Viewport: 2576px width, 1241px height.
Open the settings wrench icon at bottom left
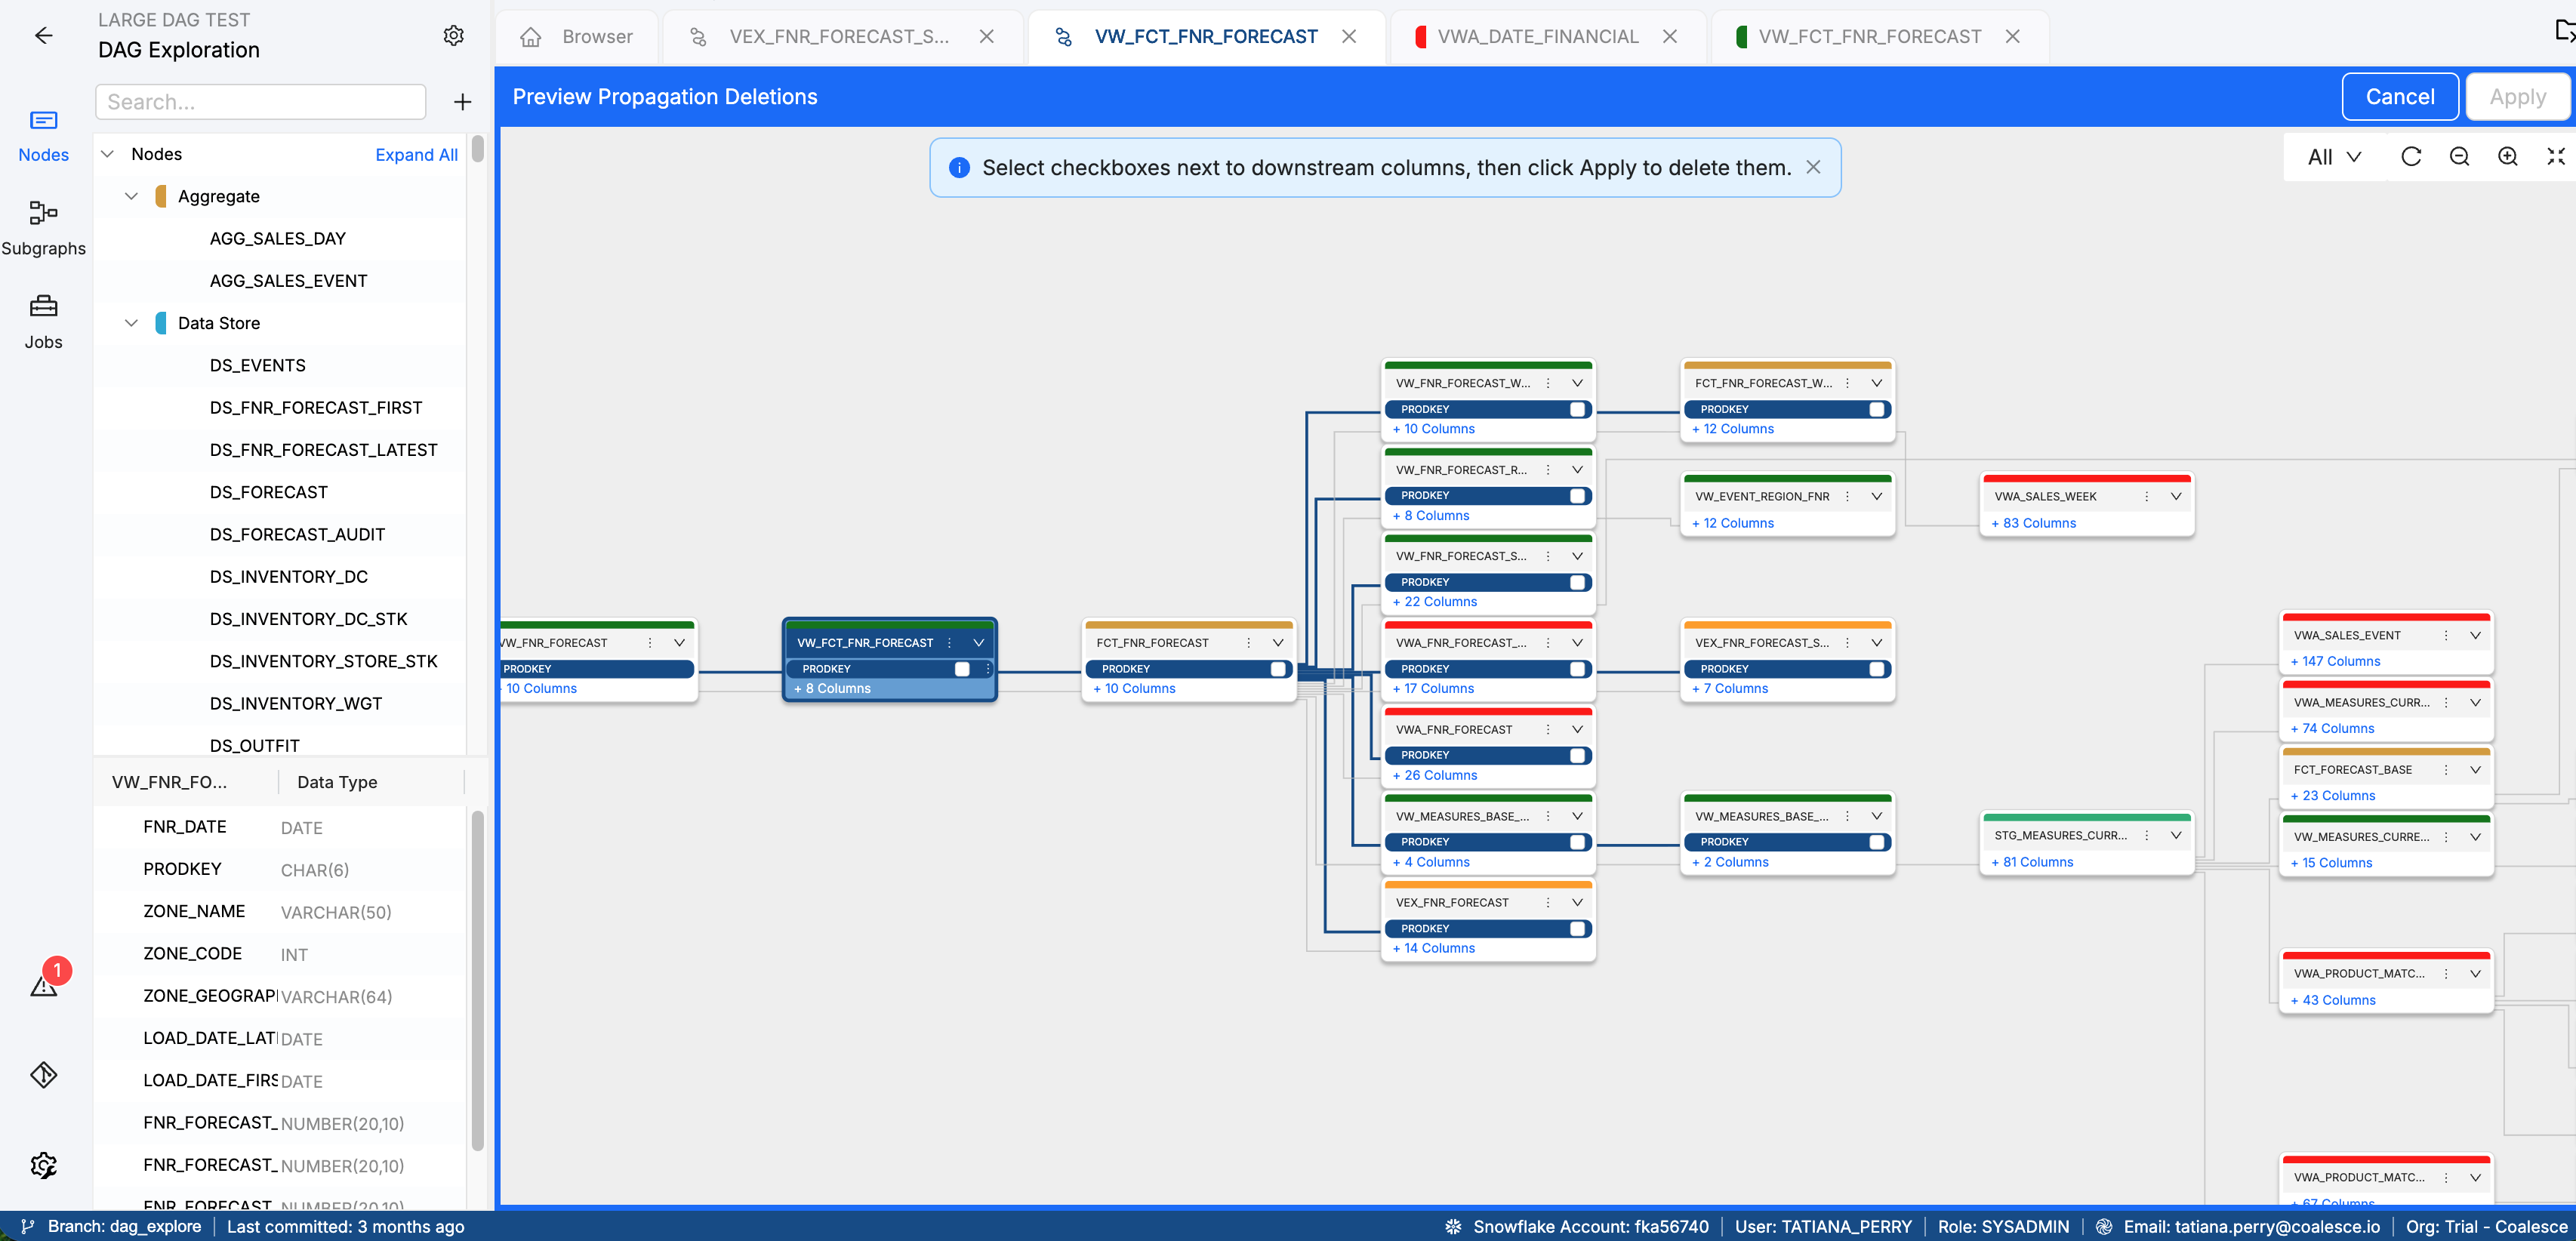44,1165
